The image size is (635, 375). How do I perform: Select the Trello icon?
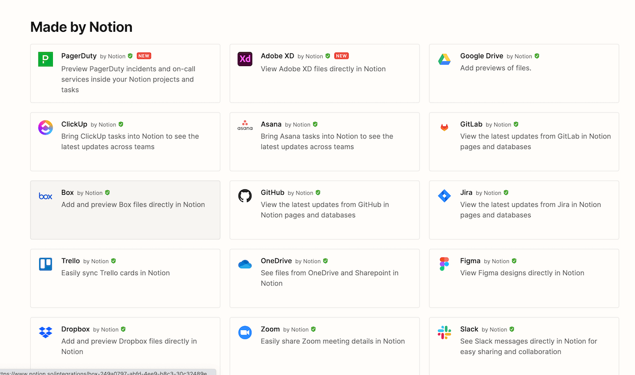click(45, 264)
